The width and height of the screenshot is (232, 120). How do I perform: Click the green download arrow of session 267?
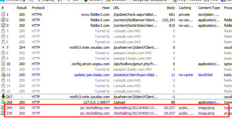(x=3, y=96)
